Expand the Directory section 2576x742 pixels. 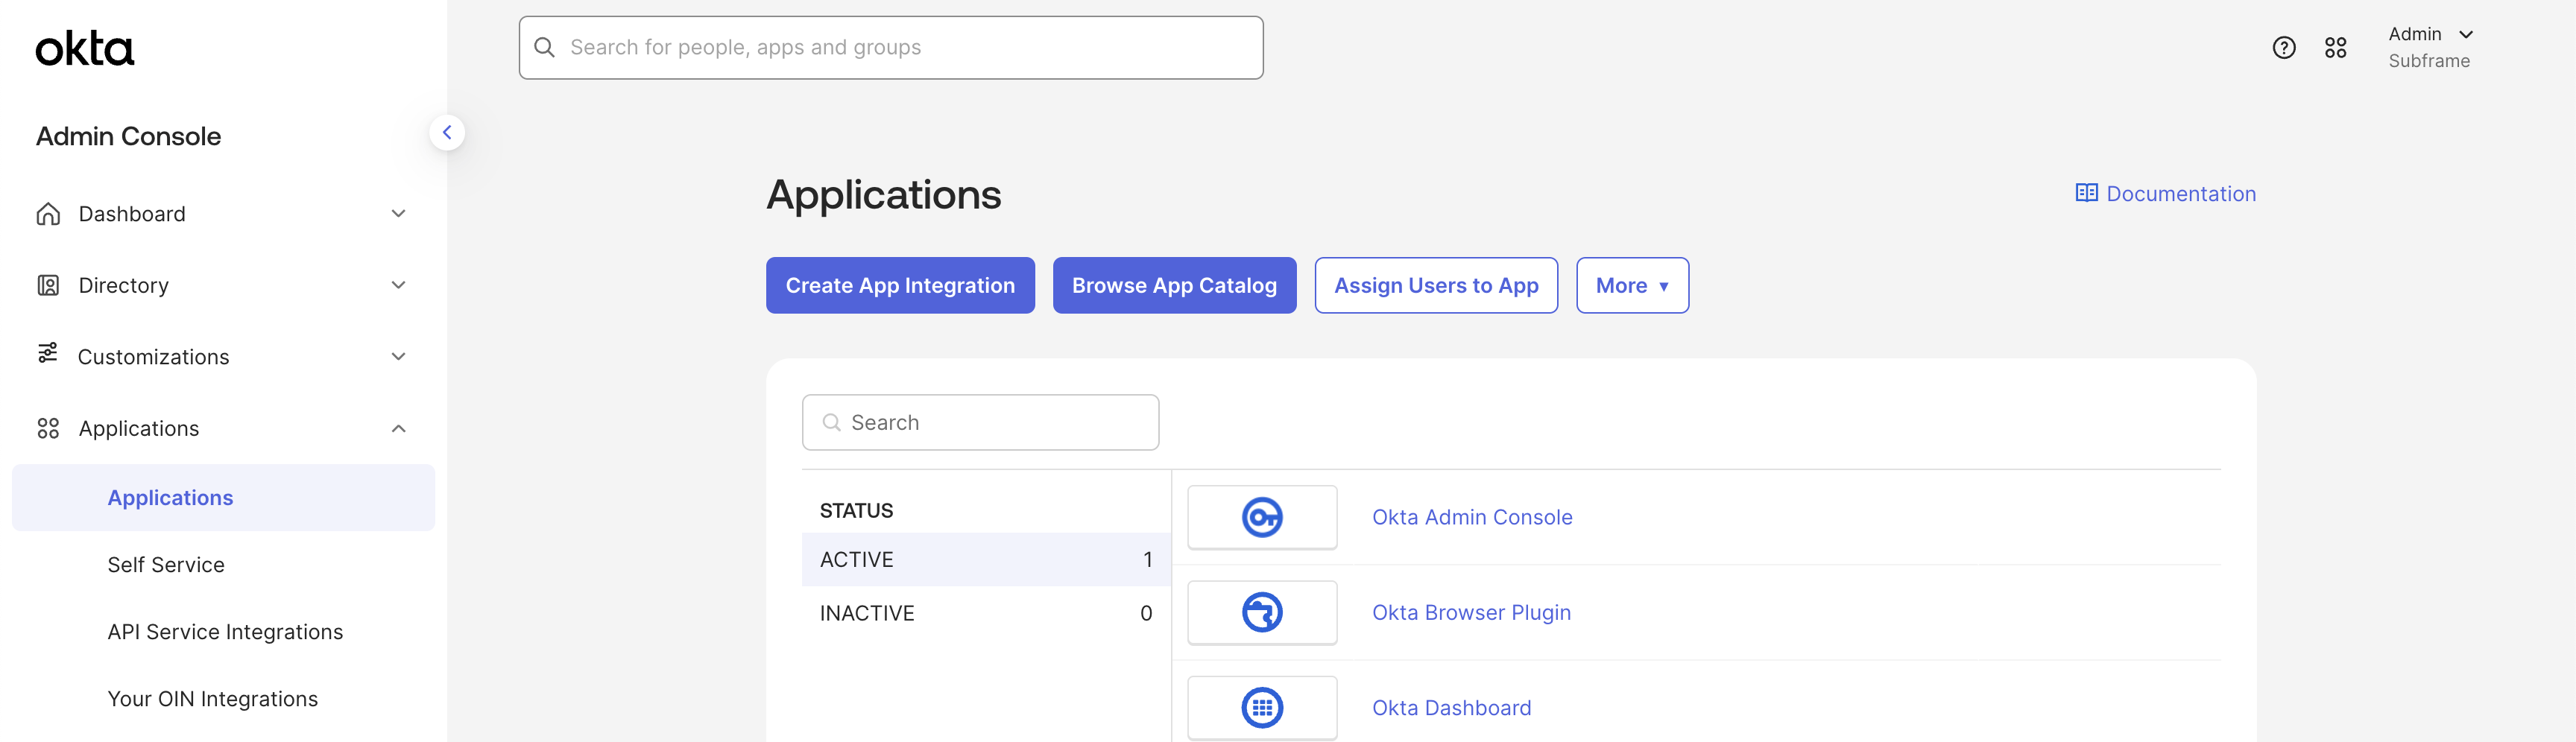pos(398,284)
